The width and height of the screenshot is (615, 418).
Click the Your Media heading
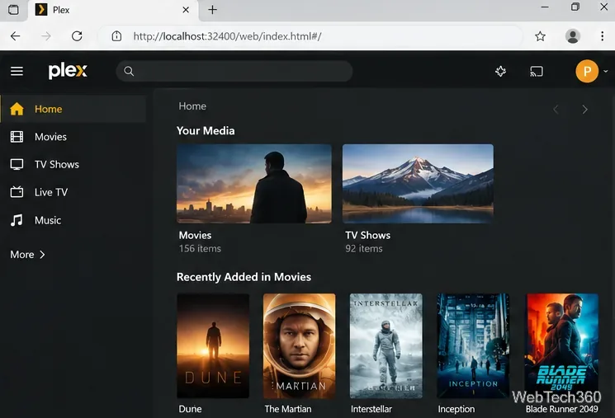tap(206, 131)
